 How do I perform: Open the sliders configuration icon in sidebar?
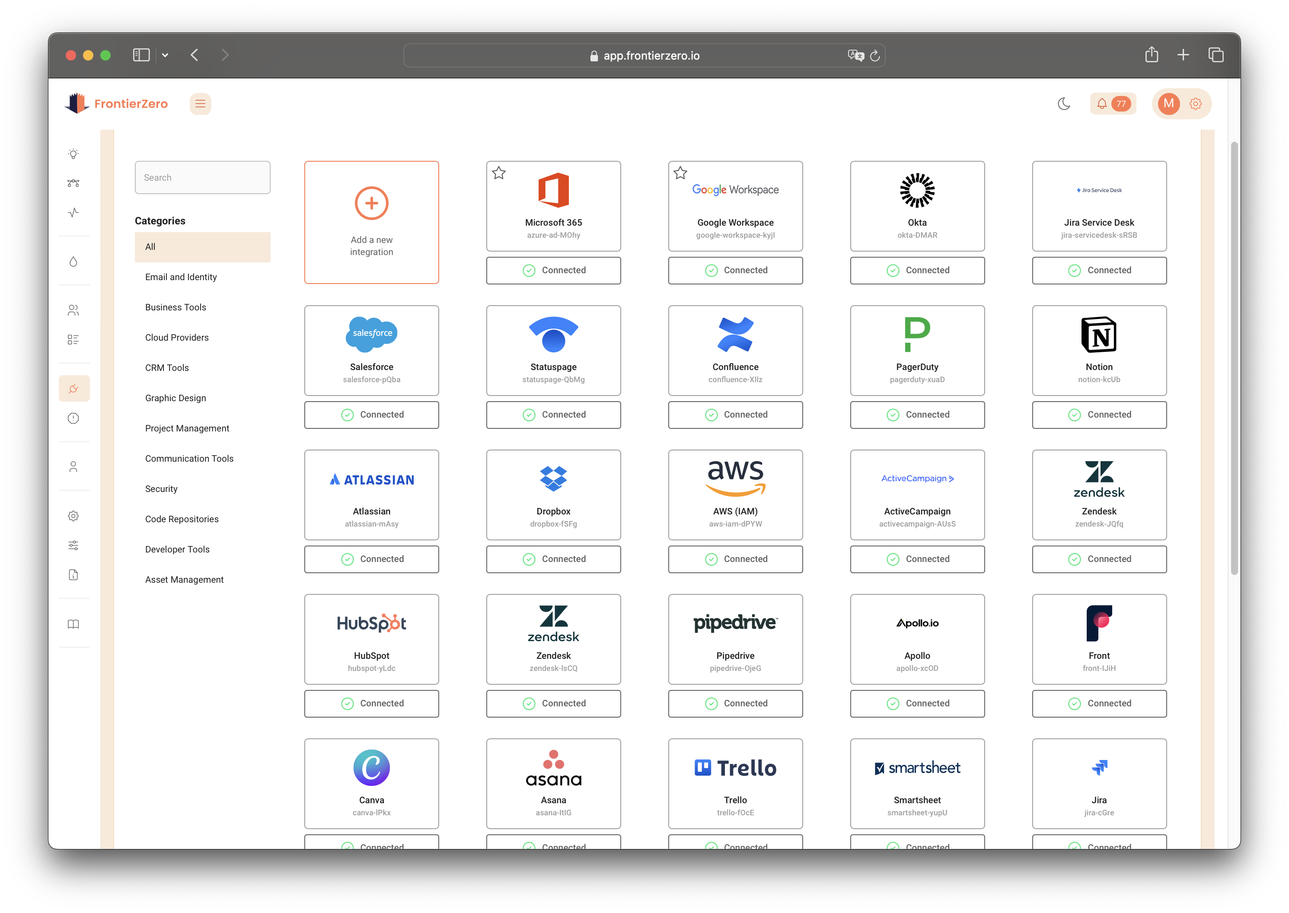pyautogui.click(x=73, y=545)
